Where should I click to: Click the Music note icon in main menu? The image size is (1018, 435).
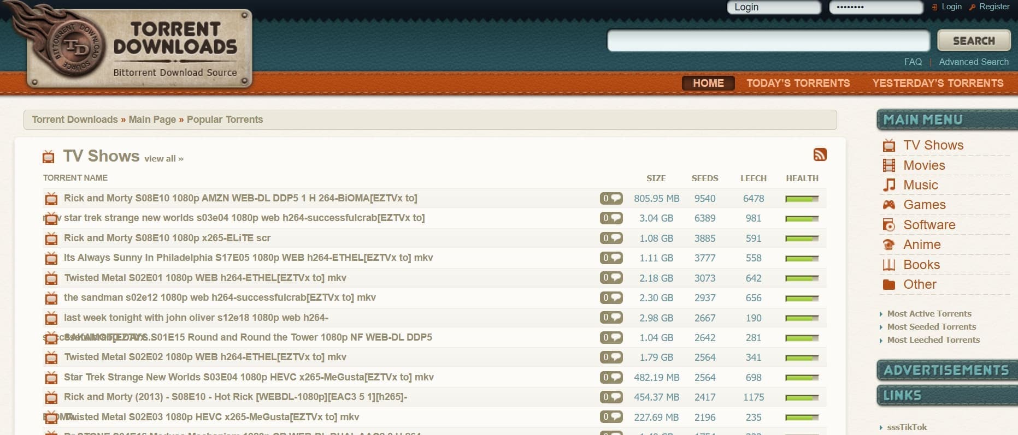pos(889,185)
